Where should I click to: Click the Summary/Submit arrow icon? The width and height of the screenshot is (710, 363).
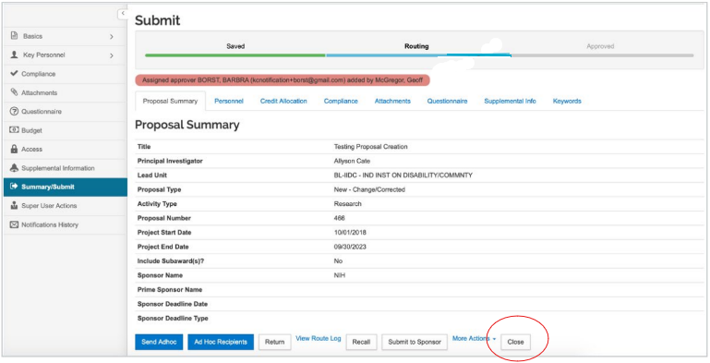14,187
